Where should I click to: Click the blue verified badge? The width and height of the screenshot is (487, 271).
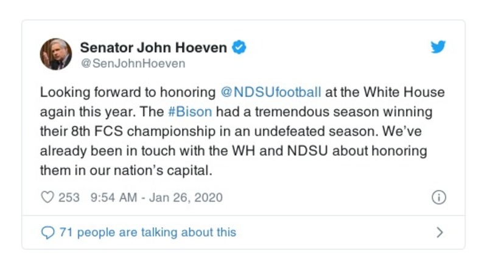click(240, 48)
